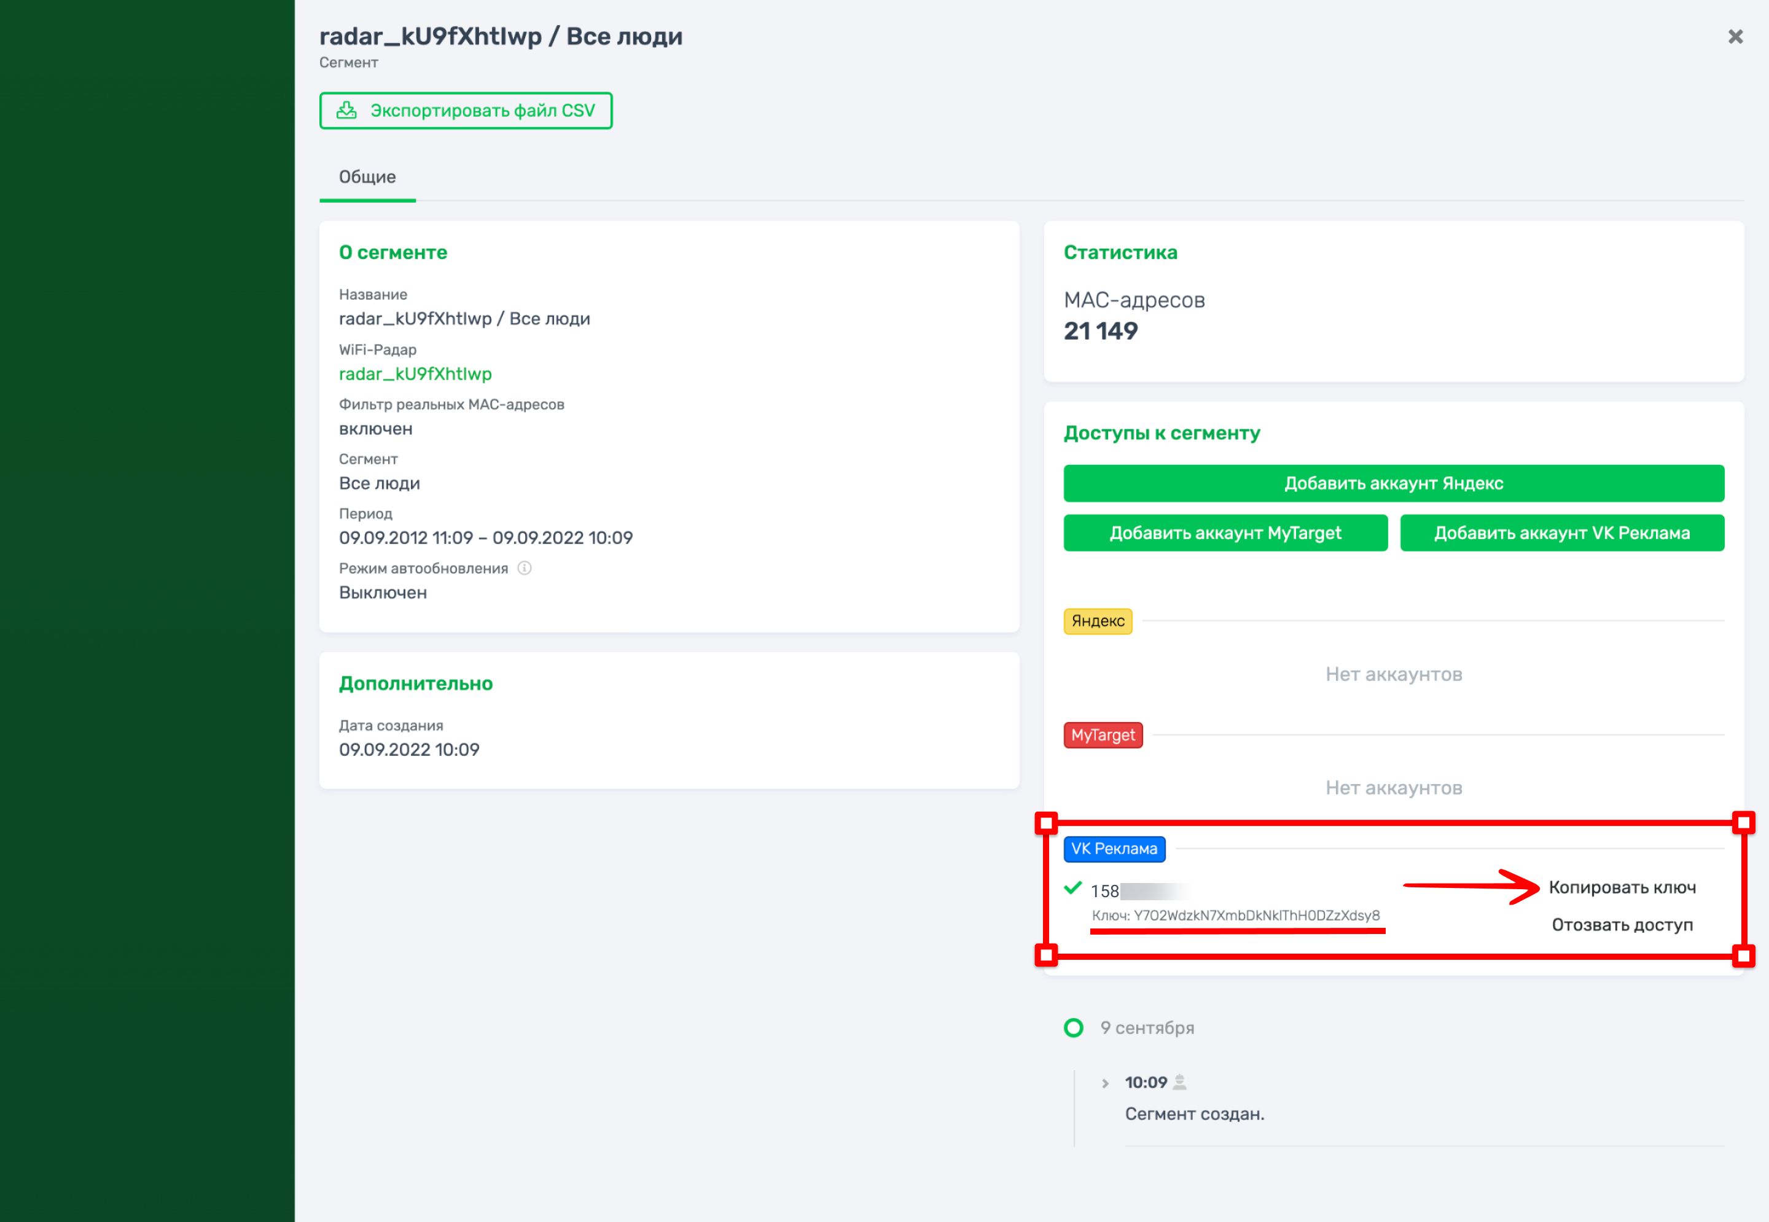The width and height of the screenshot is (1769, 1222).
Task: Close the segment panel with X
Action: coord(1735,37)
